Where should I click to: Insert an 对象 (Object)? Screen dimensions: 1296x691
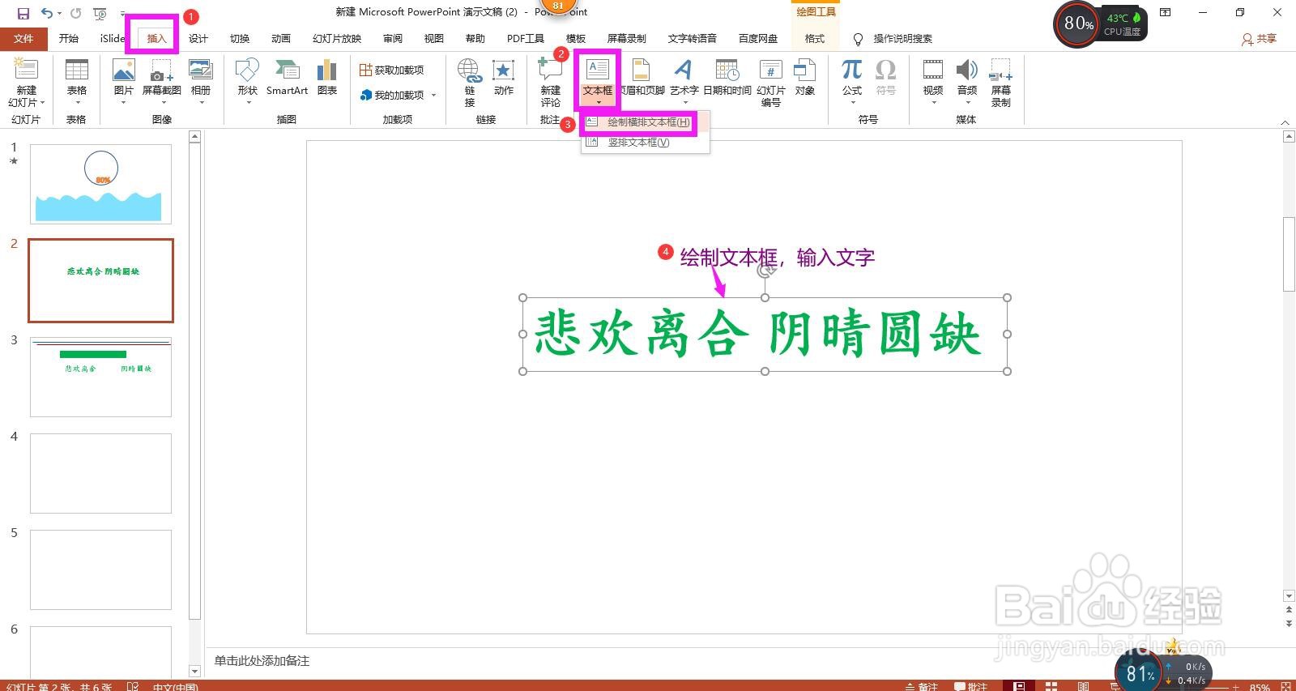pyautogui.click(x=805, y=77)
